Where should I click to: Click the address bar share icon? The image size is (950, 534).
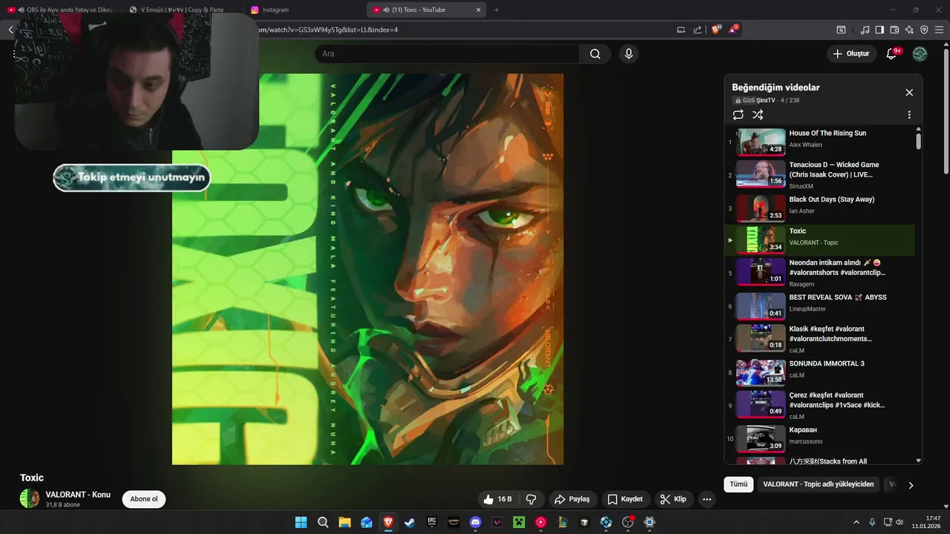[x=698, y=30]
